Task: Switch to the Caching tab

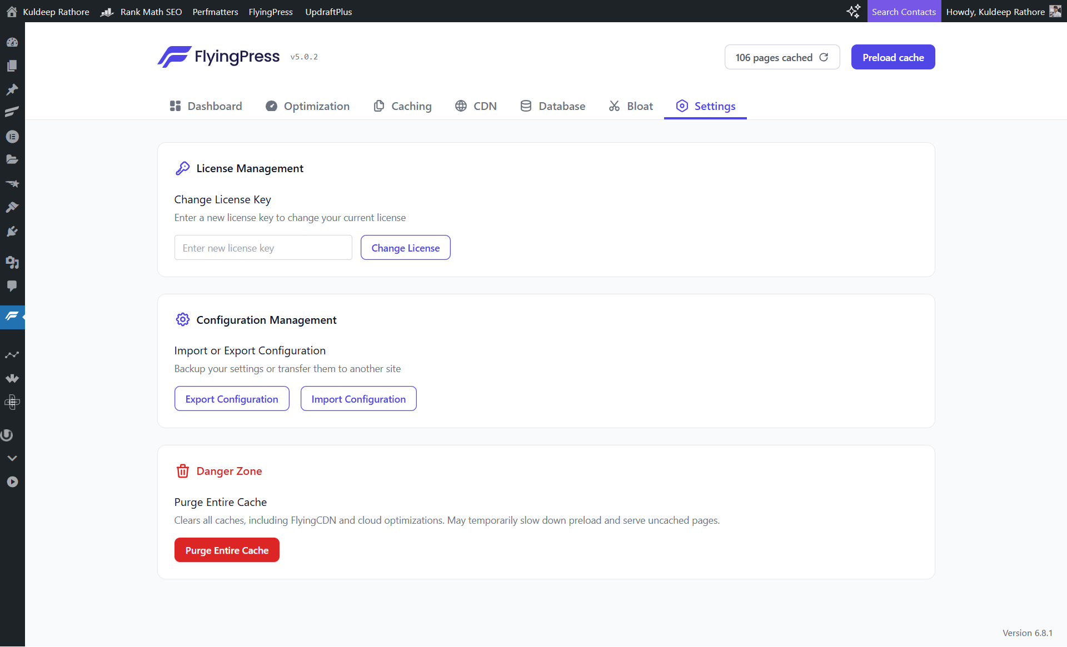Action: (402, 106)
